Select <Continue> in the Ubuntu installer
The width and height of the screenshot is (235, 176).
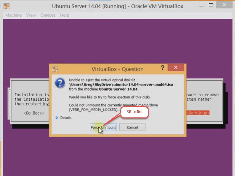point(198,113)
